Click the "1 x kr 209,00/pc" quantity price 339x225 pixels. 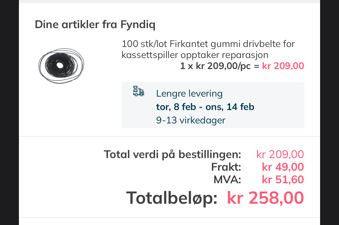pyautogui.click(x=215, y=66)
